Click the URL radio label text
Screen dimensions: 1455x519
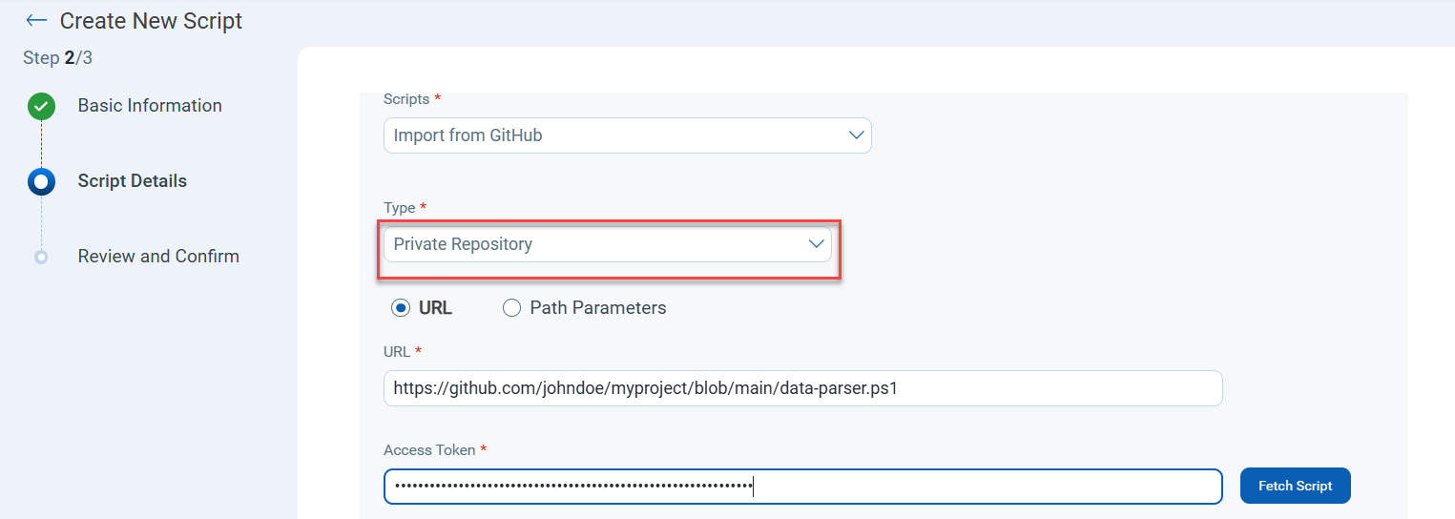pos(435,308)
